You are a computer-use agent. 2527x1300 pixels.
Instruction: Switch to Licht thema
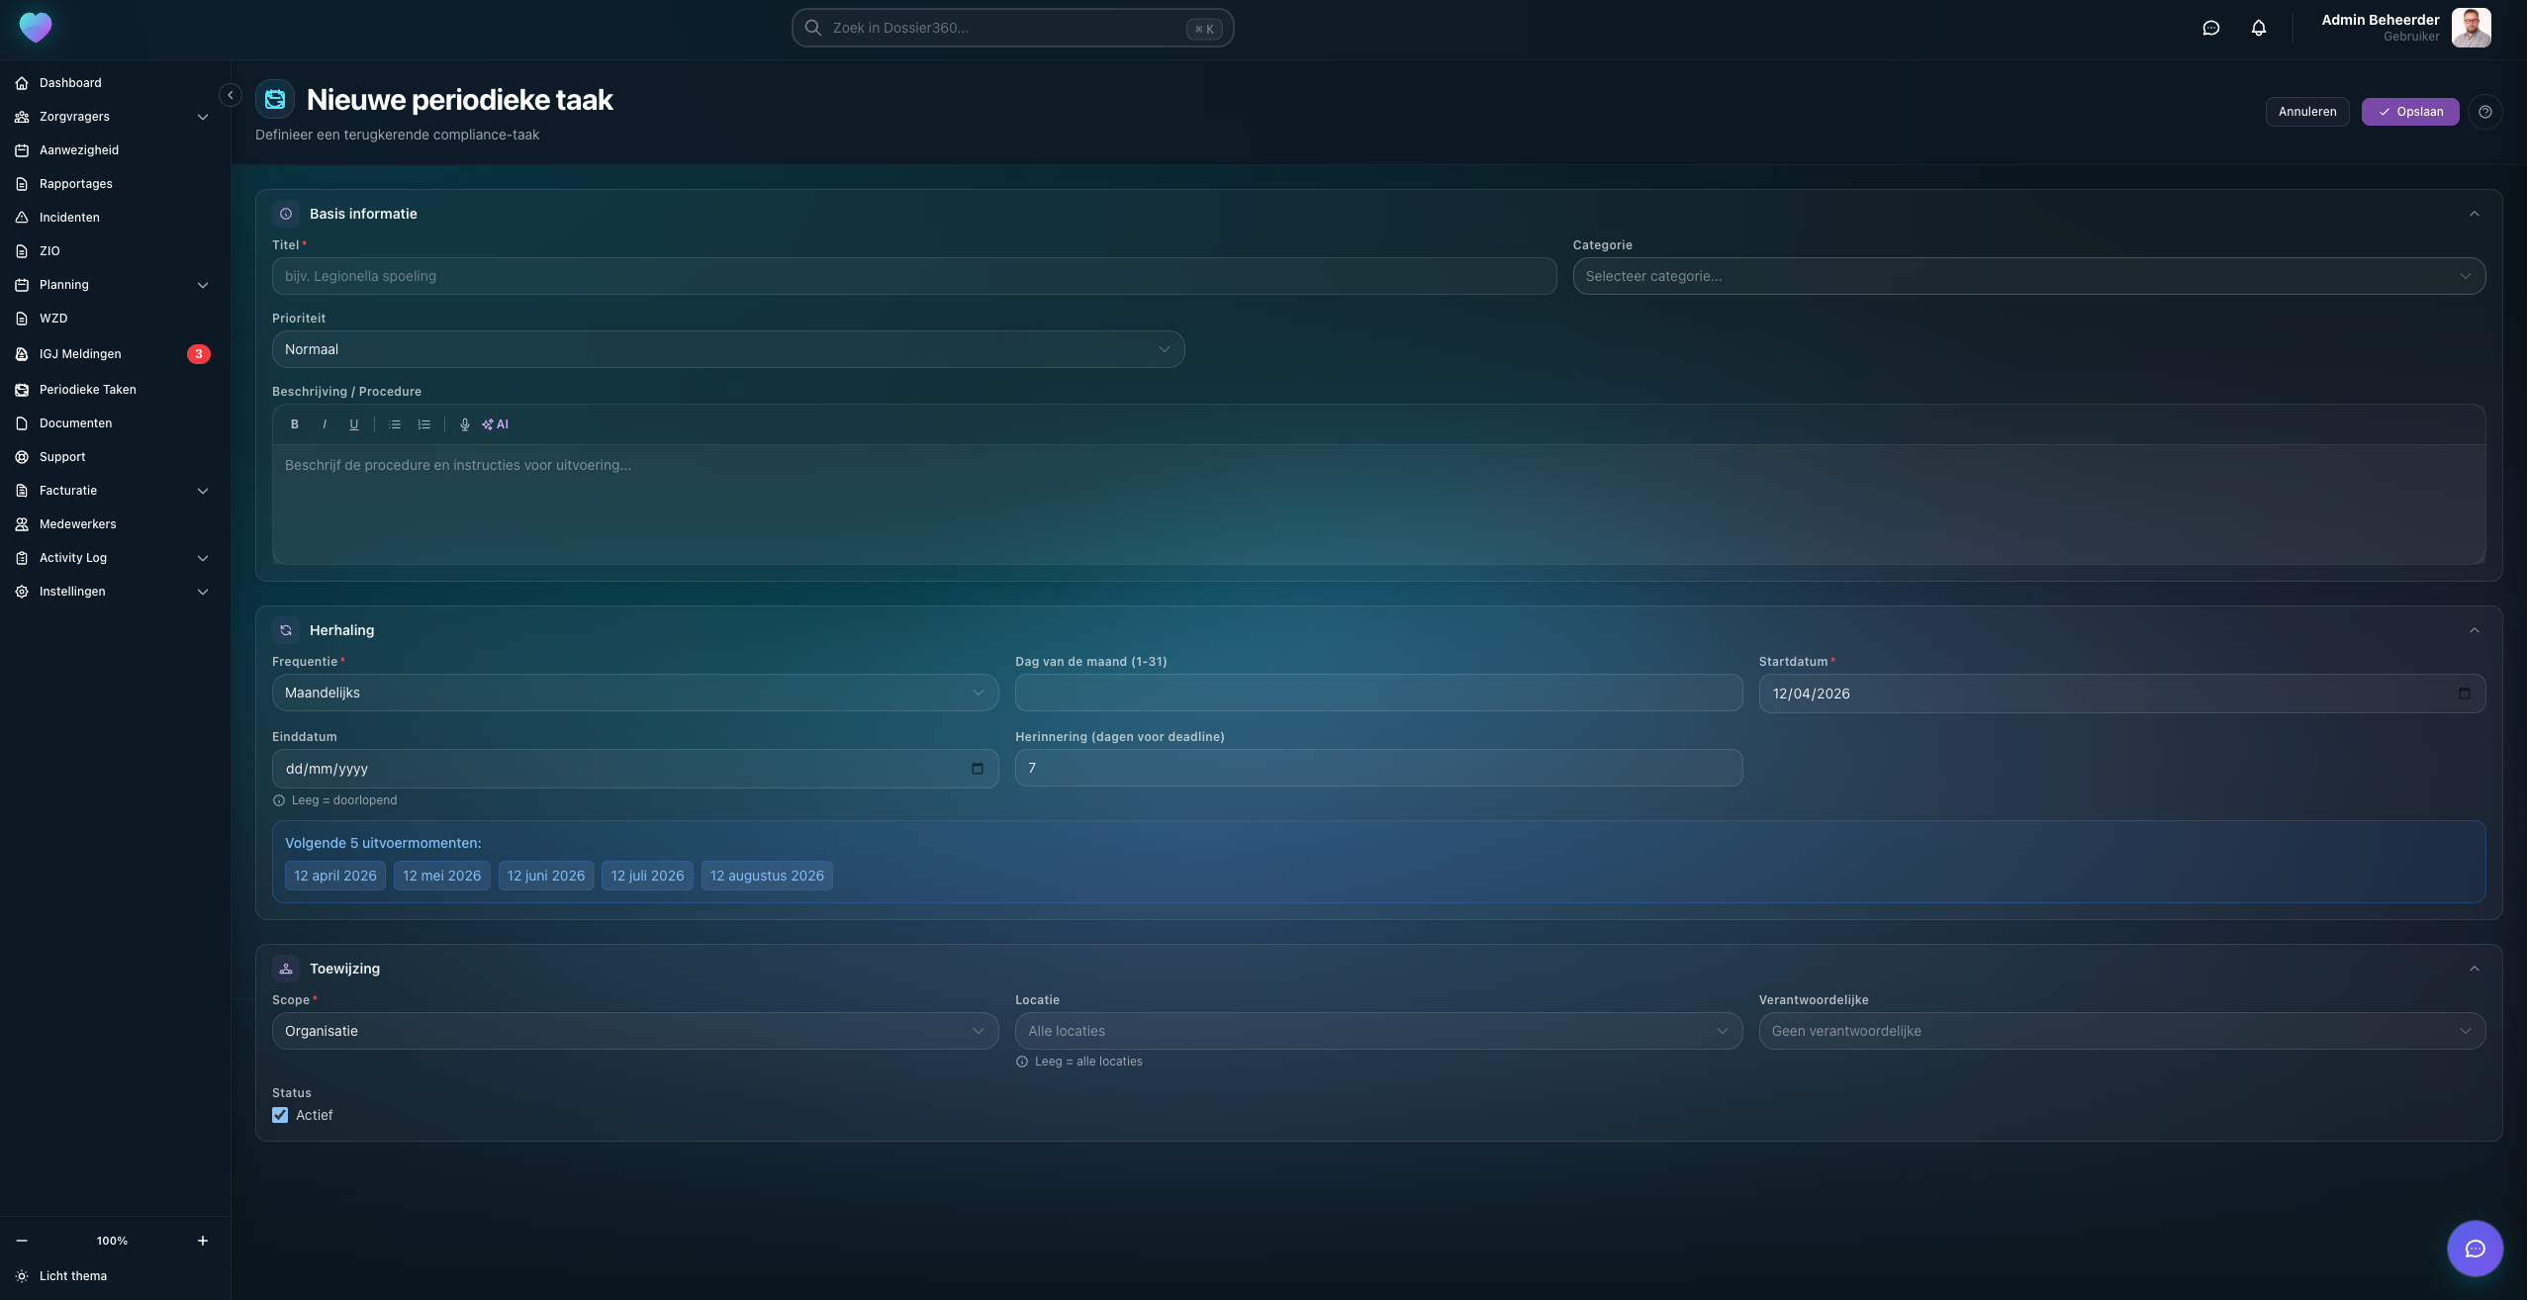pos(72,1275)
